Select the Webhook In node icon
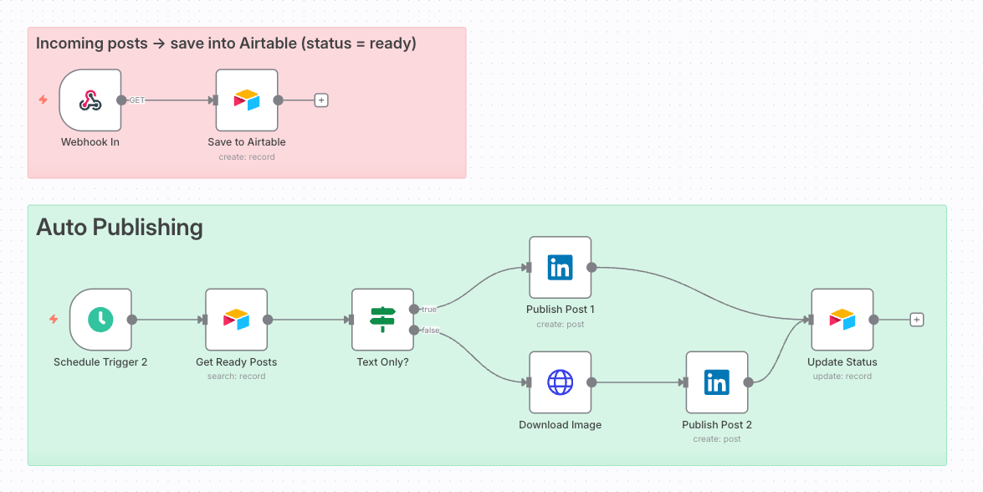 90,100
